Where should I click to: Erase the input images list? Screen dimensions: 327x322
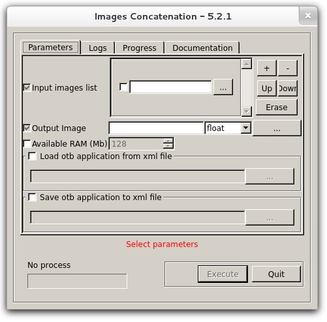(x=277, y=108)
